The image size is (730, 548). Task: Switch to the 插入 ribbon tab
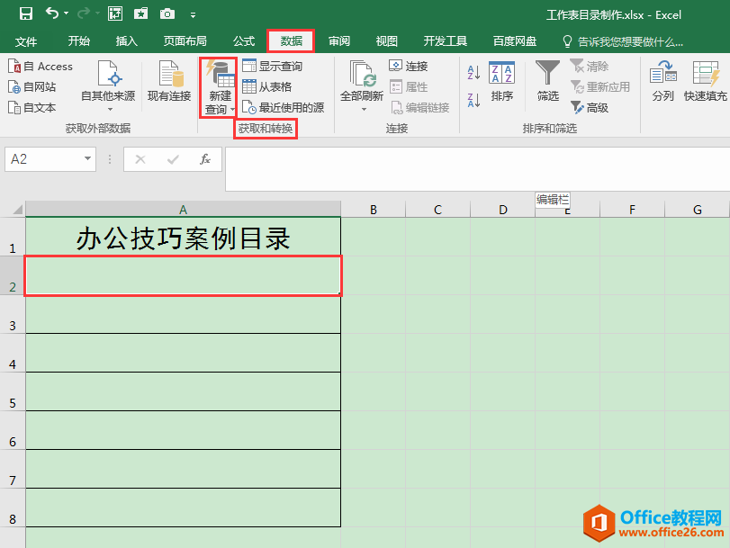126,41
